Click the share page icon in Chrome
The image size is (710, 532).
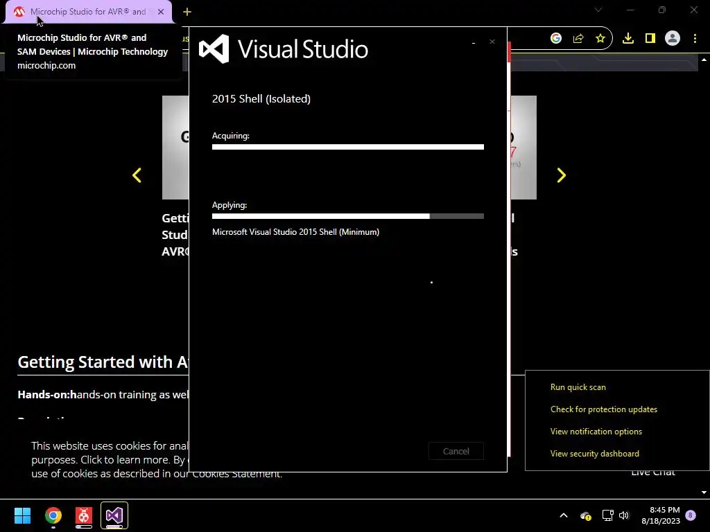pos(578,39)
